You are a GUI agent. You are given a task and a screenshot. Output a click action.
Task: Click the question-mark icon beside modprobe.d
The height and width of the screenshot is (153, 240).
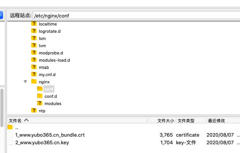point(34,53)
